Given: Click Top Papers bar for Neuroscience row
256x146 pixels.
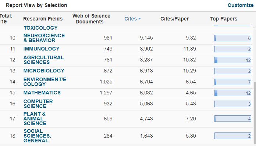Looking at the screenshot, I should point(233,38).
